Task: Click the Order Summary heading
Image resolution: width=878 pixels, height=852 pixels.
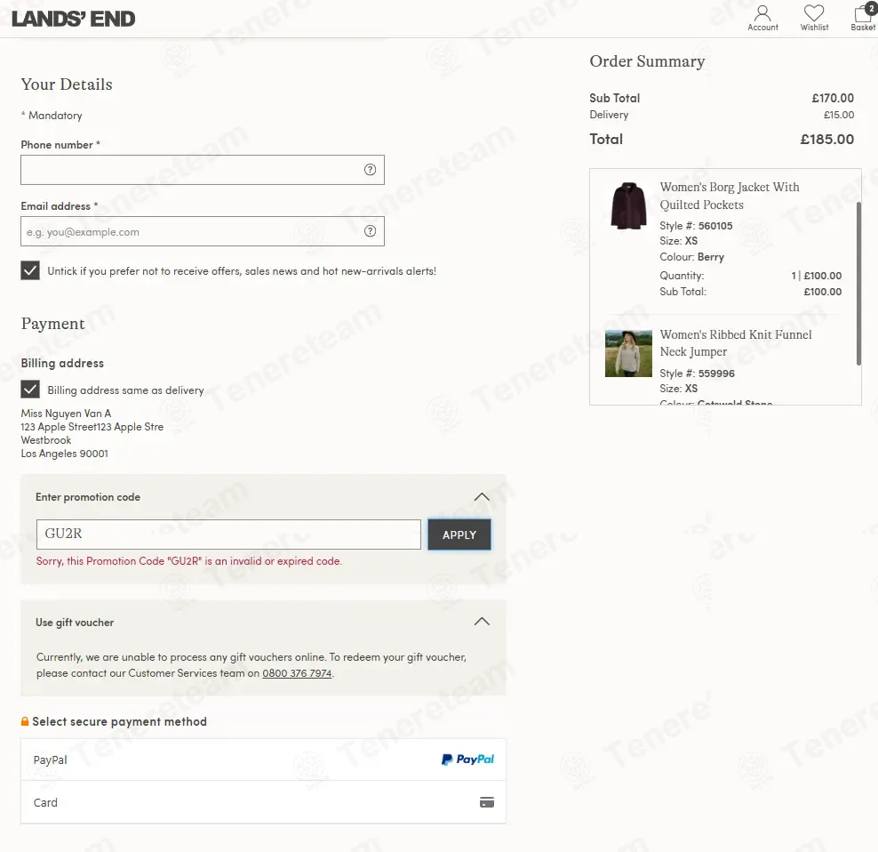Action: 647,61
